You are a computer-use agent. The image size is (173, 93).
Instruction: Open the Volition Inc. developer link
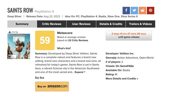(127, 54)
